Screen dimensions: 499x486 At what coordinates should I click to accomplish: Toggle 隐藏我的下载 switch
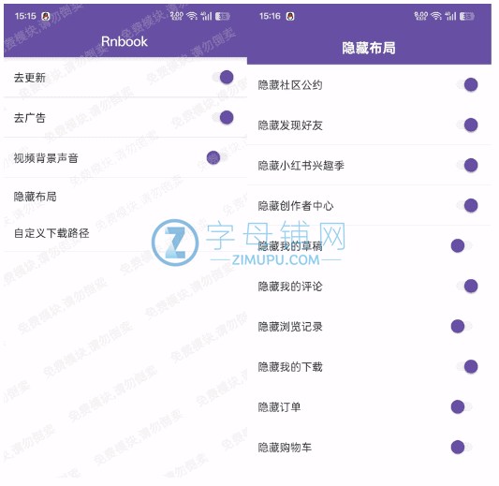pos(467,367)
